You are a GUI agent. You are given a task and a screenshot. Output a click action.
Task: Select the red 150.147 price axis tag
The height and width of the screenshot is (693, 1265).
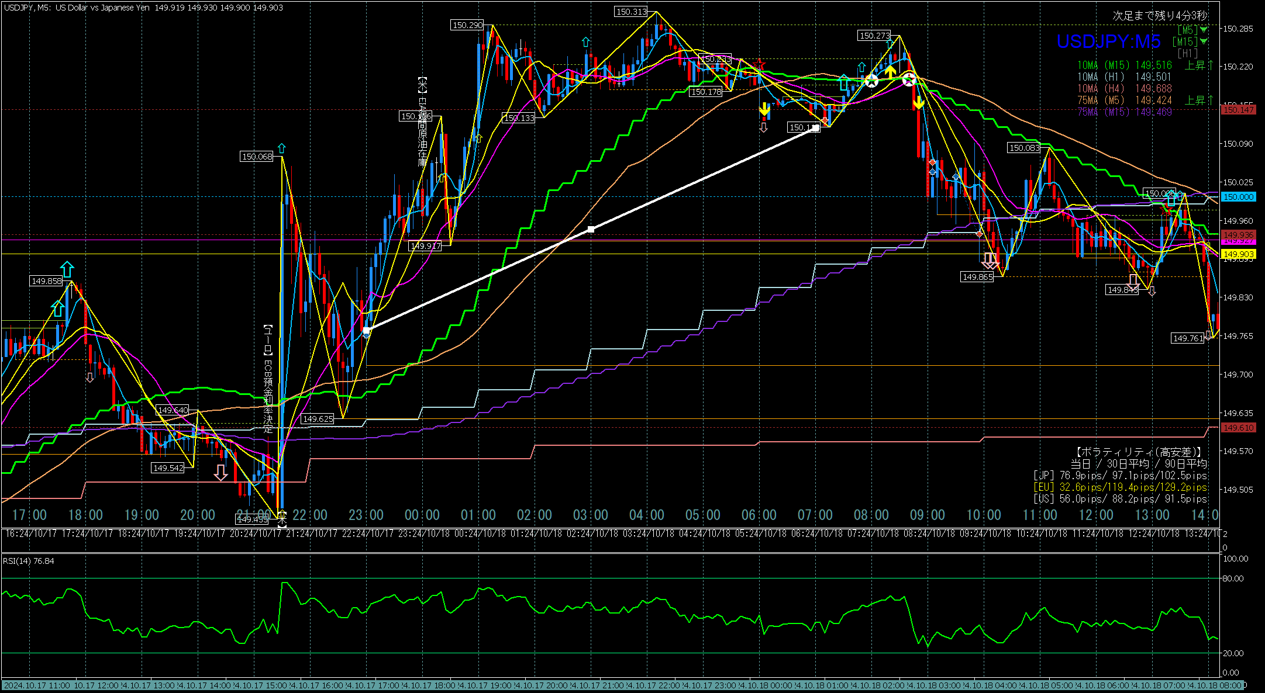1239,110
